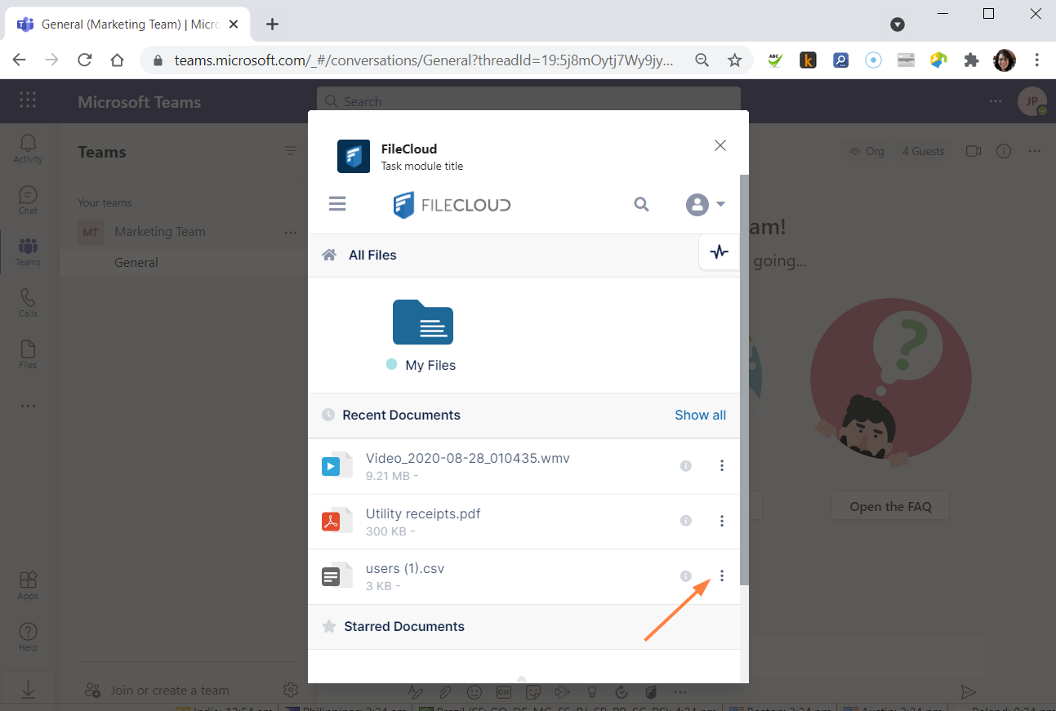Open the Activity feed in Teams sidebar
This screenshot has width=1056, height=711.
[x=27, y=147]
